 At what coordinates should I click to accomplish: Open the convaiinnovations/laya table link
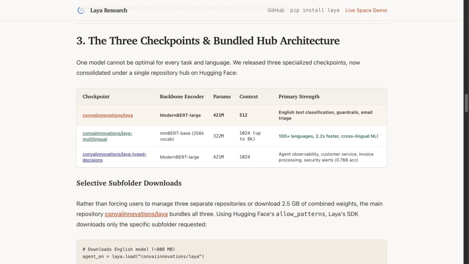pyautogui.click(x=108, y=115)
